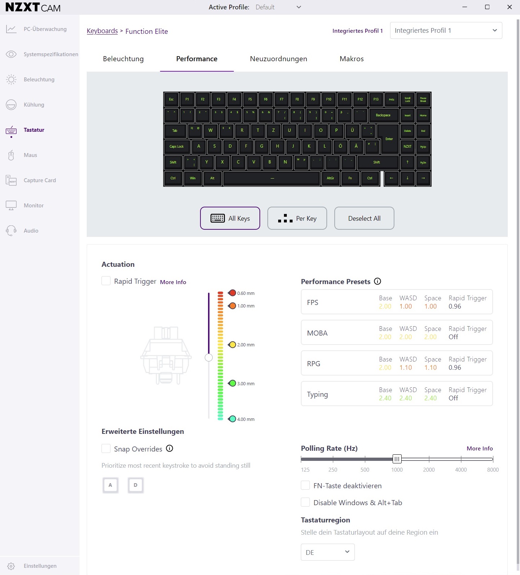
Task: Open Systemspezifikationen eye icon
Action: point(11,54)
